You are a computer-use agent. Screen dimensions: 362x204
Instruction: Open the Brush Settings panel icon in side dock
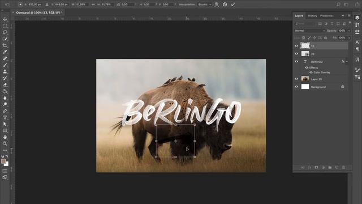point(357,70)
